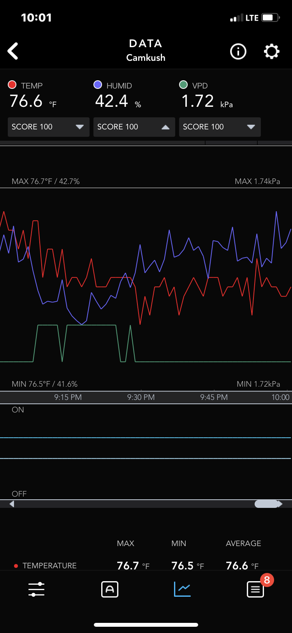
Task: Tap the TEMPERATURE stats row label
Action: (x=49, y=565)
